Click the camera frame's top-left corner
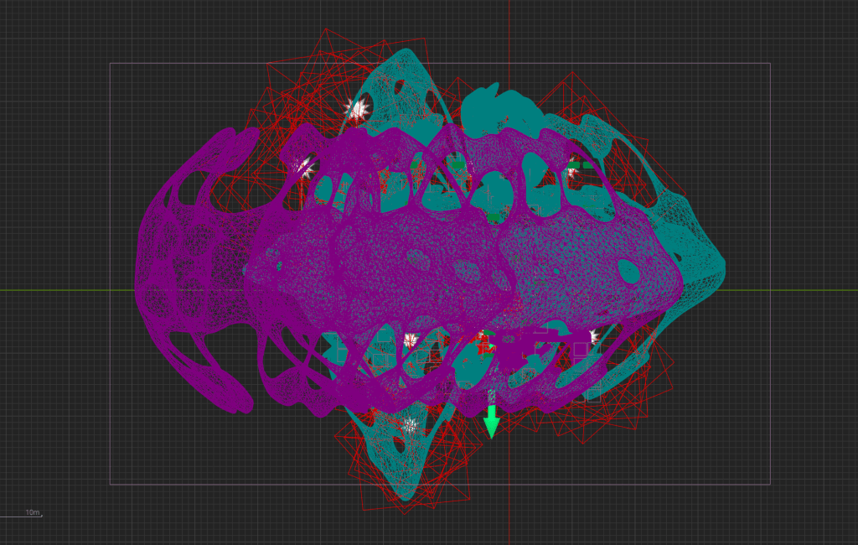The width and height of the screenshot is (858, 545). pos(111,64)
